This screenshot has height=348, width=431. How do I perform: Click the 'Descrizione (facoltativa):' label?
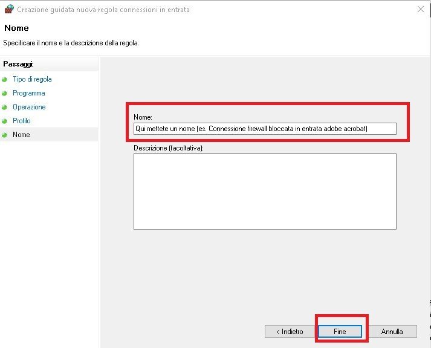(169, 148)
